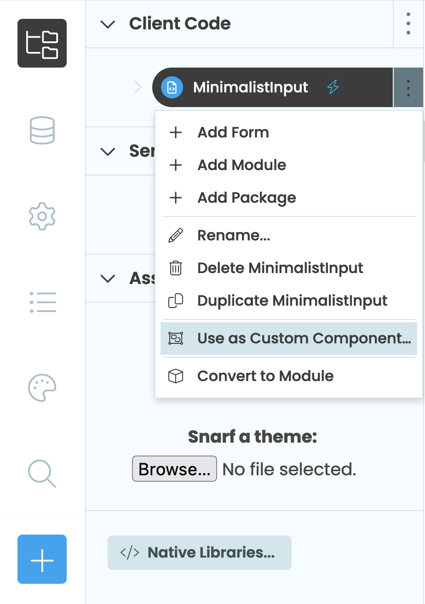425x604 pixels.
Task: Open the Client Code three-dot options menu
Action: pyautogui.click(x=408, y=24)
